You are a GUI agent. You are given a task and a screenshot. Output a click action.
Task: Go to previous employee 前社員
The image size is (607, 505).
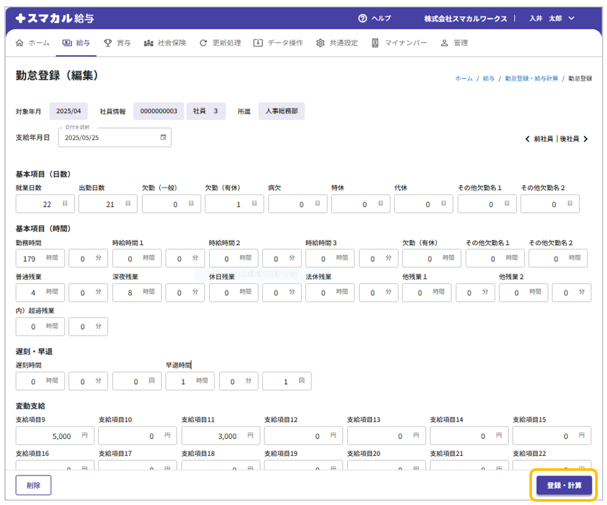pos(539,139)
